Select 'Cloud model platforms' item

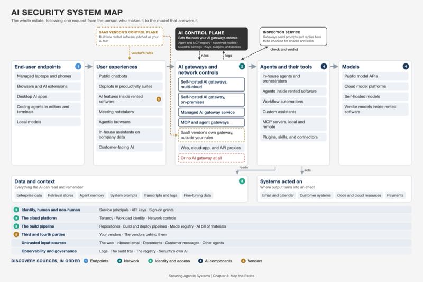(375, 86)
